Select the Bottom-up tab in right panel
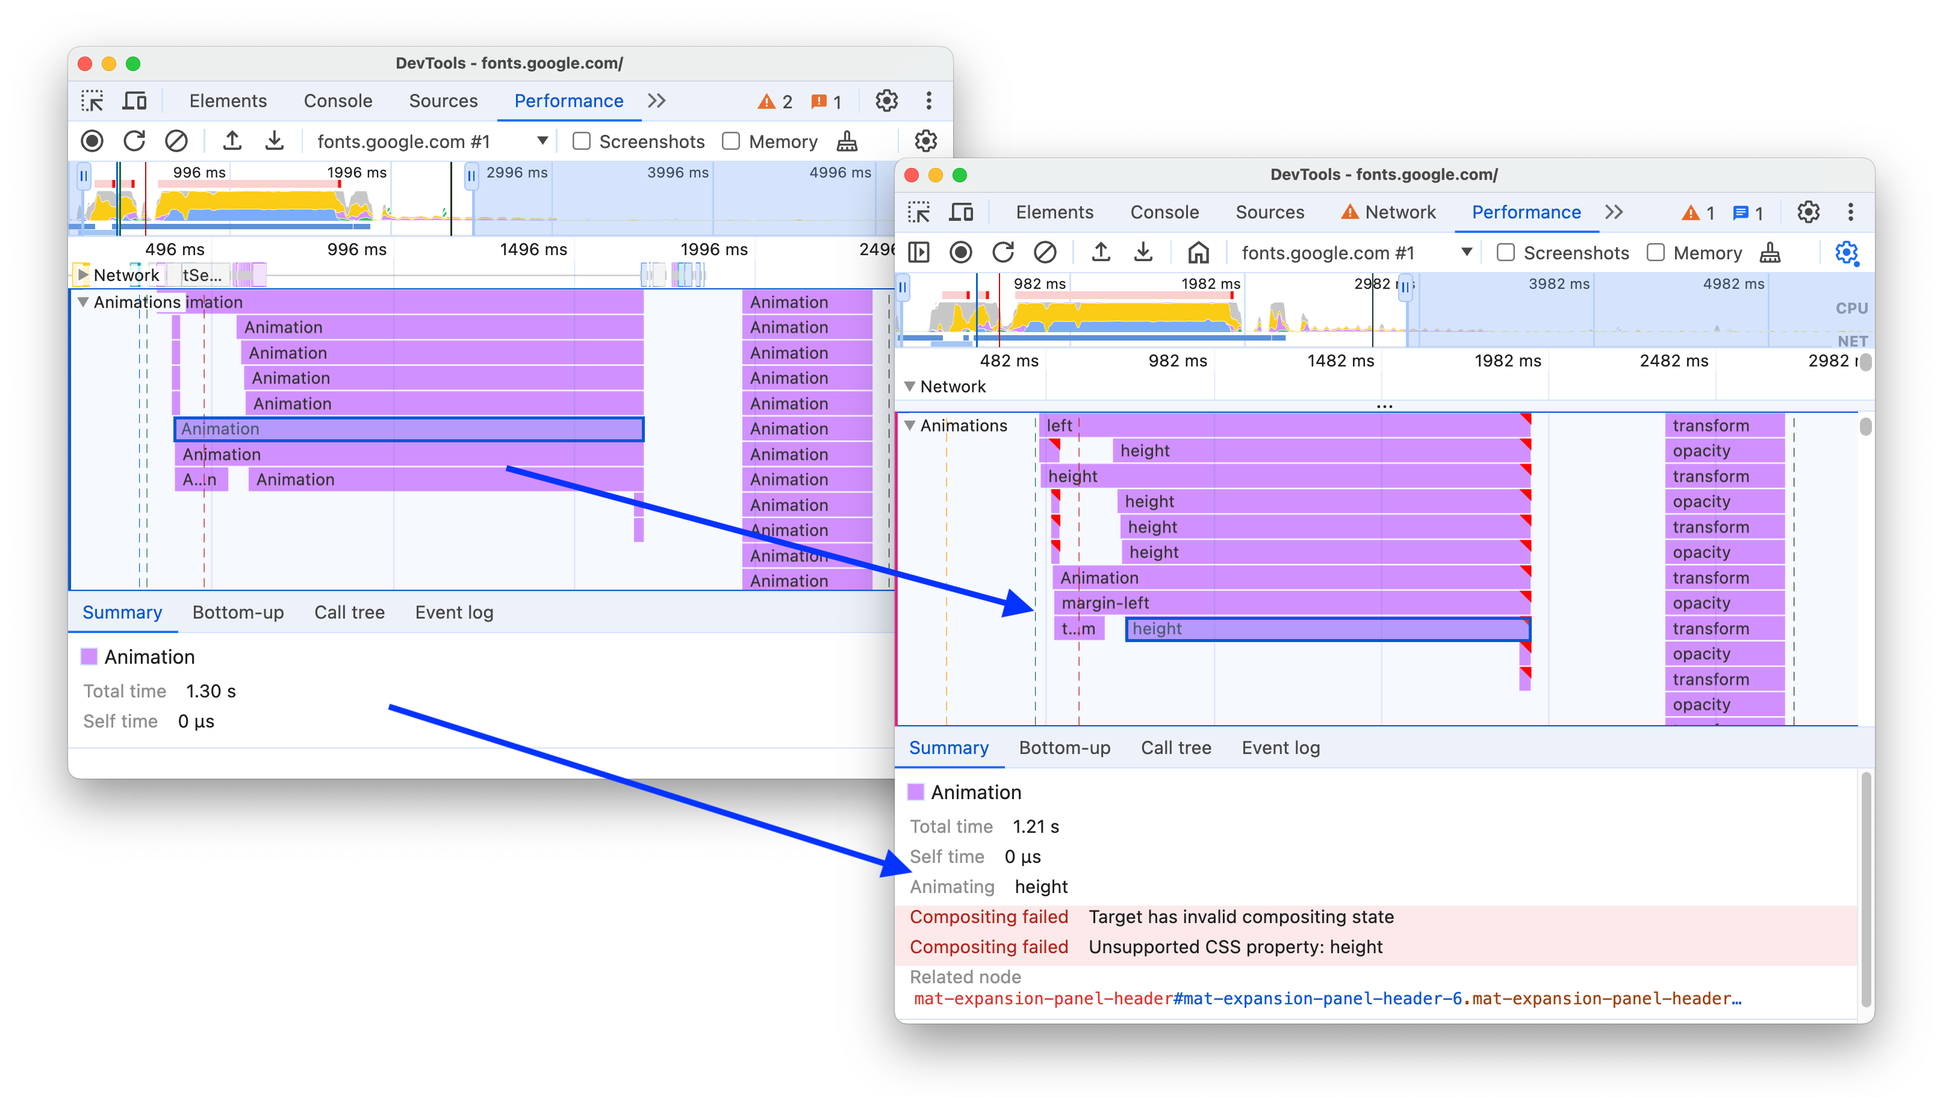The width and height of the screenshot is (1949, 1097). 1064,747
